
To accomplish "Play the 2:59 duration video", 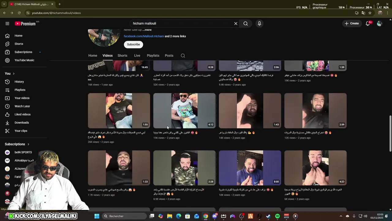I will 315,111.
